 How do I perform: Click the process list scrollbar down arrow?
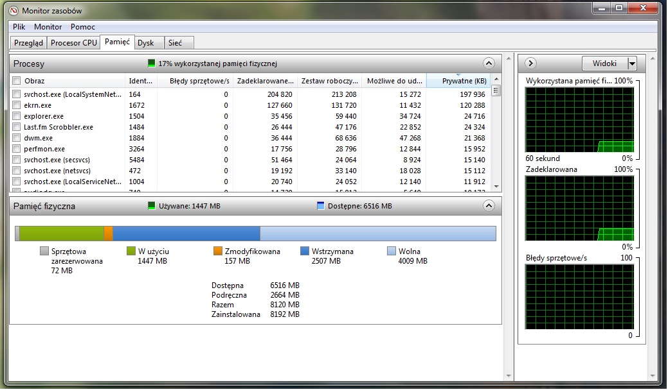click(x=496, y=186)
